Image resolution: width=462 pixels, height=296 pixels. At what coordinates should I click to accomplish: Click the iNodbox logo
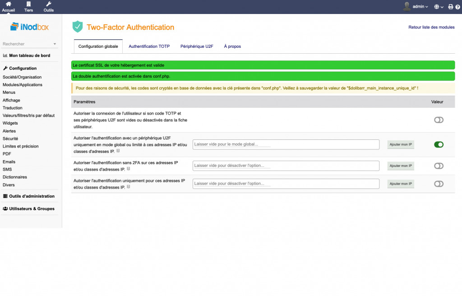29,27
